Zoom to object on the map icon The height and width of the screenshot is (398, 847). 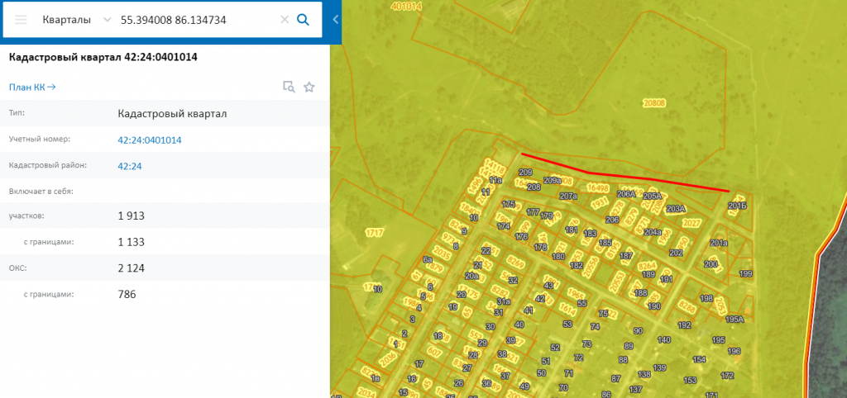[x=289, y=87]
